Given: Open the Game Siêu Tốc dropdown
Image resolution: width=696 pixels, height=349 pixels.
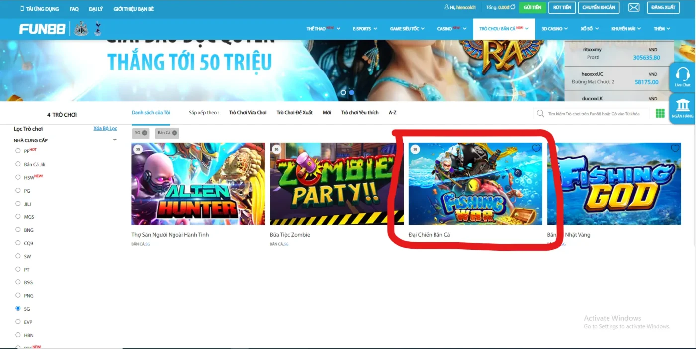Looking at the screenshot, I should tap(407, 29).
